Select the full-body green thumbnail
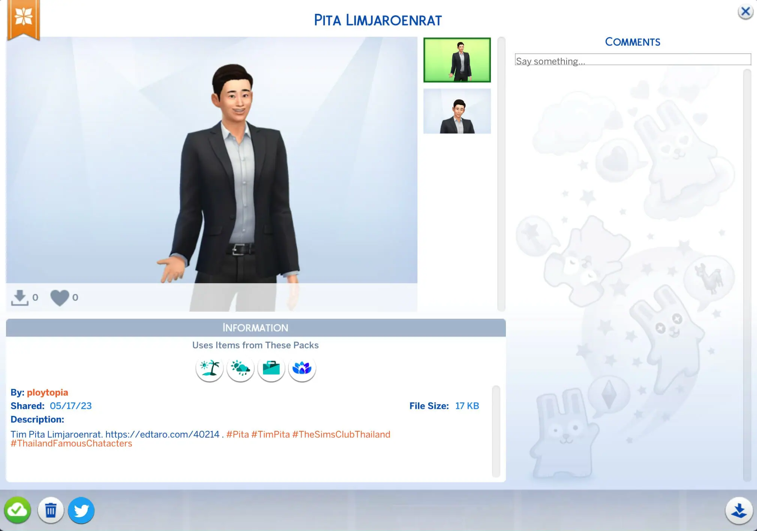757x531 pixels. click(457, 60)
